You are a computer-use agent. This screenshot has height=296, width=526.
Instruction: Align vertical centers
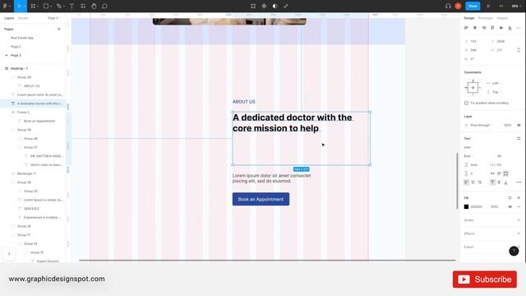pyautogui.click(x=501, y=28)
